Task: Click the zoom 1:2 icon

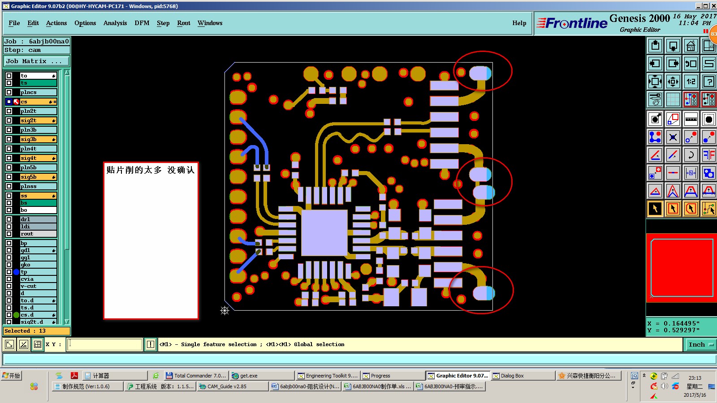Action: [x=691, y=81]
